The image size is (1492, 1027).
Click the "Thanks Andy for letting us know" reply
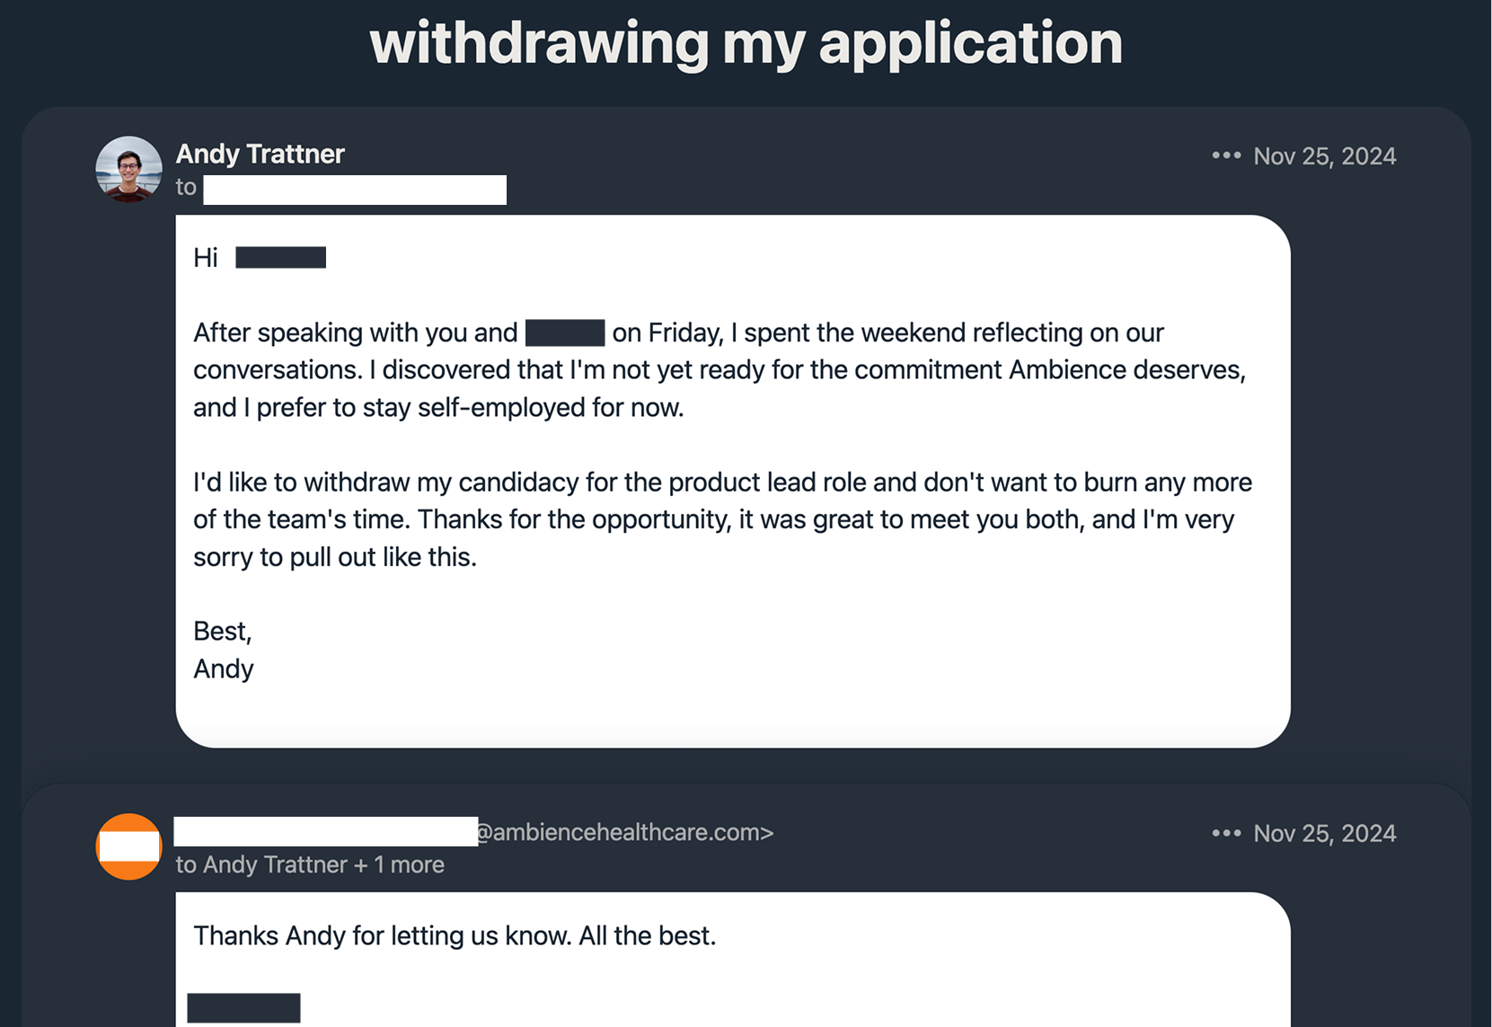click(455, 935)
